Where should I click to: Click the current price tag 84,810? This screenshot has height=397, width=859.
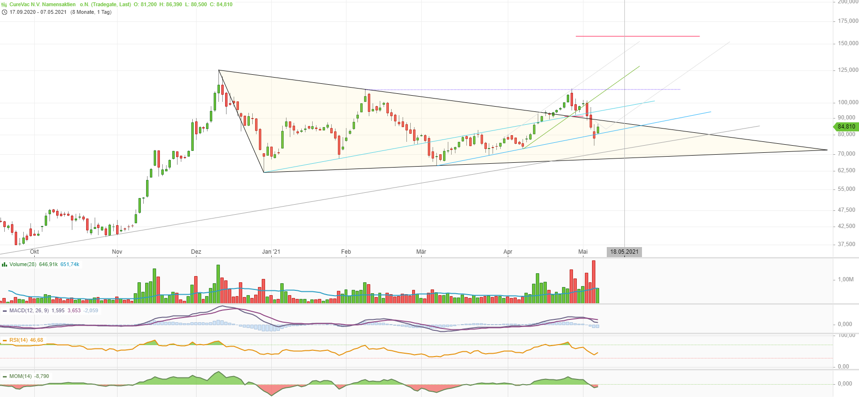click(x=846, y=127)
